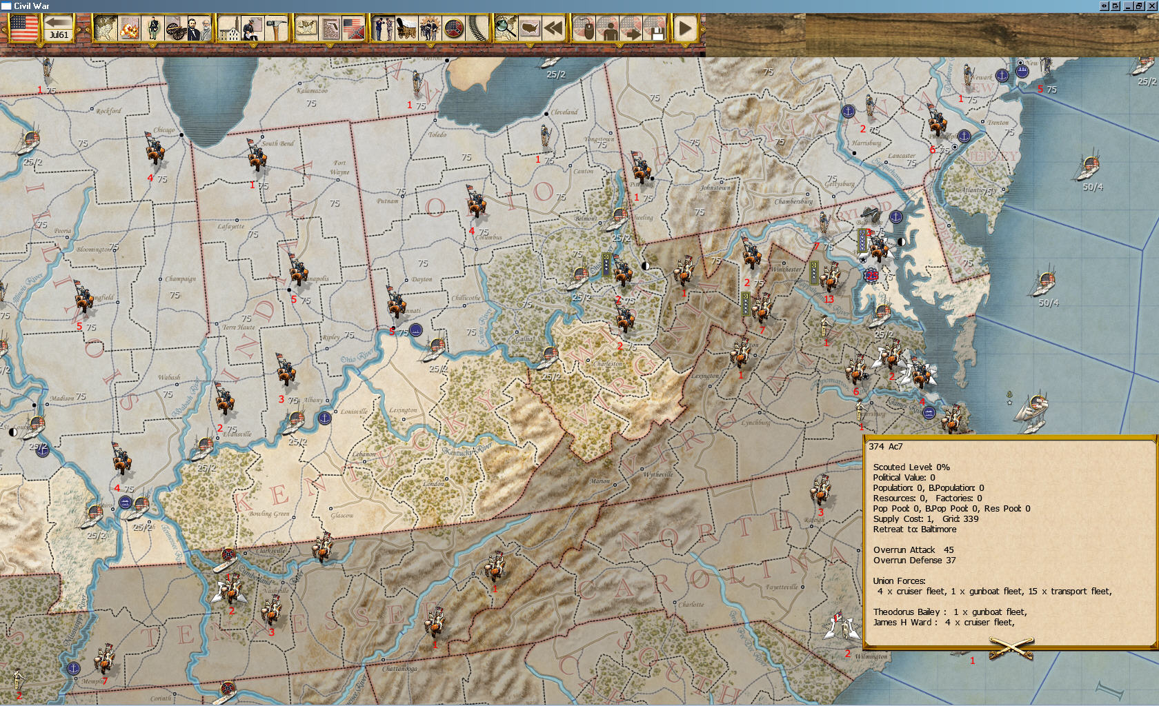Select the Union unit at Pittsburgh
Viewport: 1159px width, 706px height.
click(x=641, y=168)
